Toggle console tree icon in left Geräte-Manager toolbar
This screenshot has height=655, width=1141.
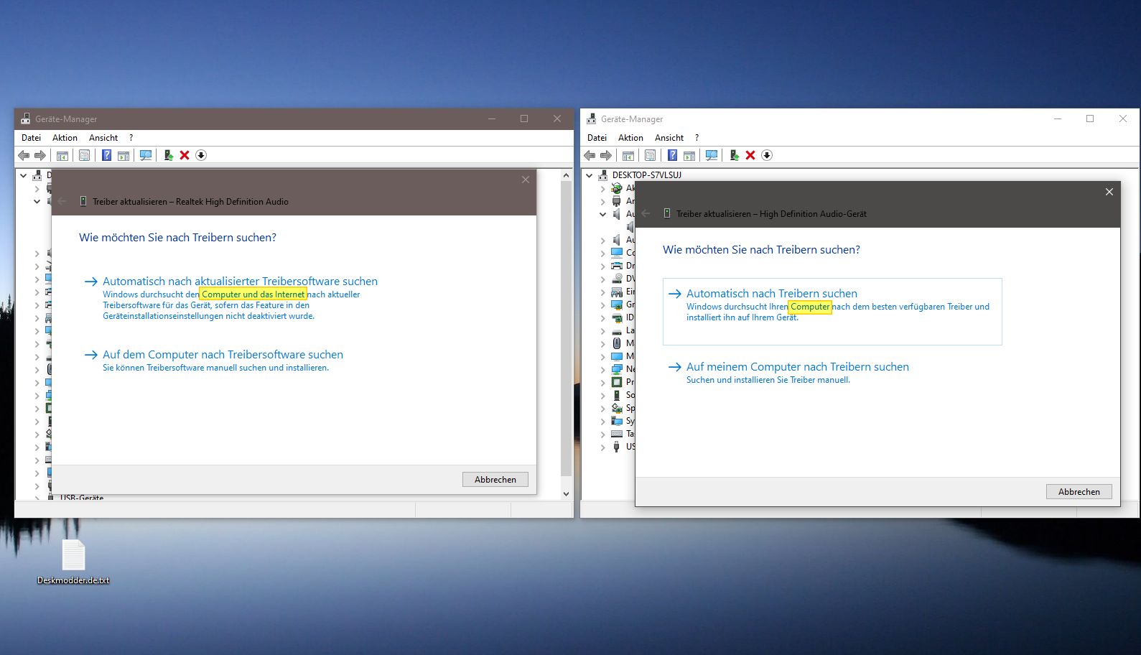click(62, 155)
